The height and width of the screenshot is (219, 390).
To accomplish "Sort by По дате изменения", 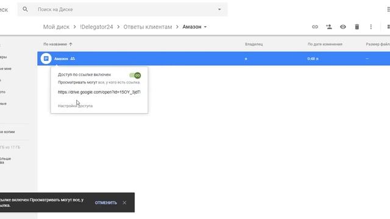I will [325, 44].
